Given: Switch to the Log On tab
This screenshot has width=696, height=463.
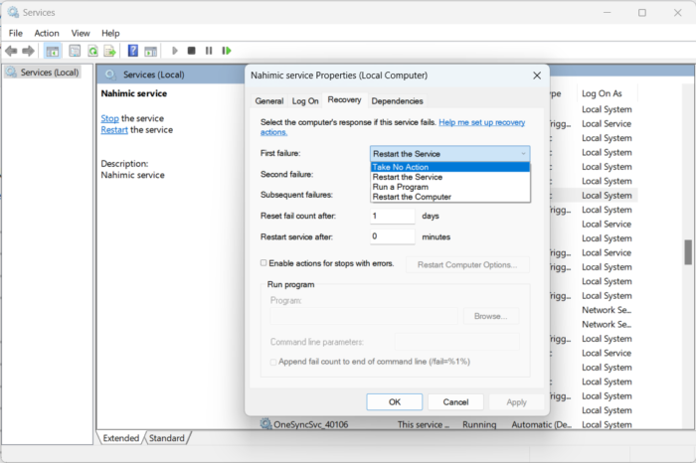Looking at the screenshot, I should pos(305,101).
